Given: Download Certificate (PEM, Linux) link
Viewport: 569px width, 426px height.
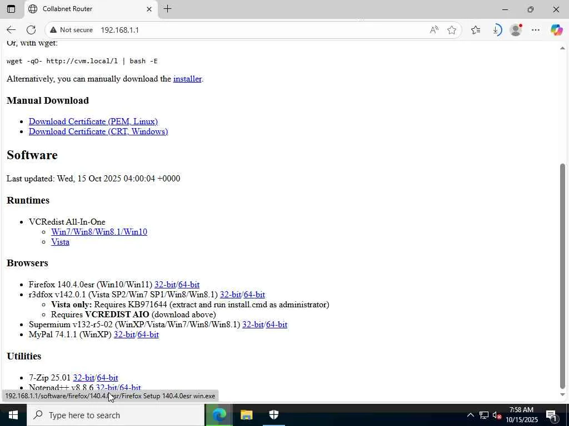Looking at the screenshot, I should point(93,121).
